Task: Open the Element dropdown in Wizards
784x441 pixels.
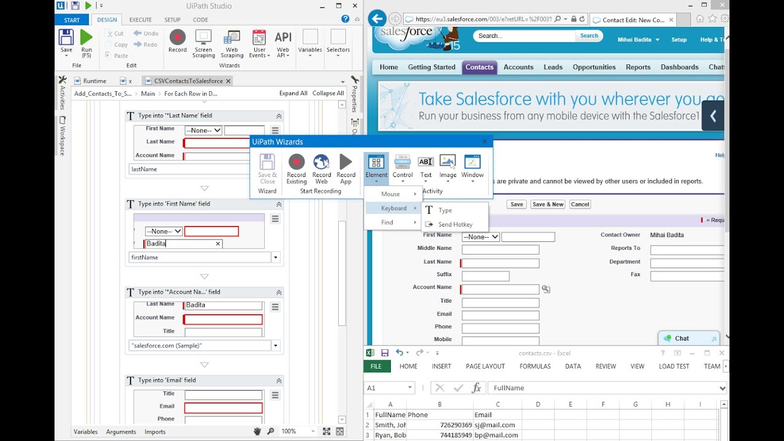Action: [376, 169]
